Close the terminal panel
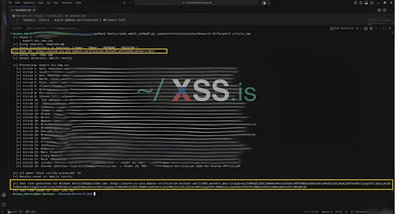The height and width of the screenshot is (214, 395). (x=390, y=29)
